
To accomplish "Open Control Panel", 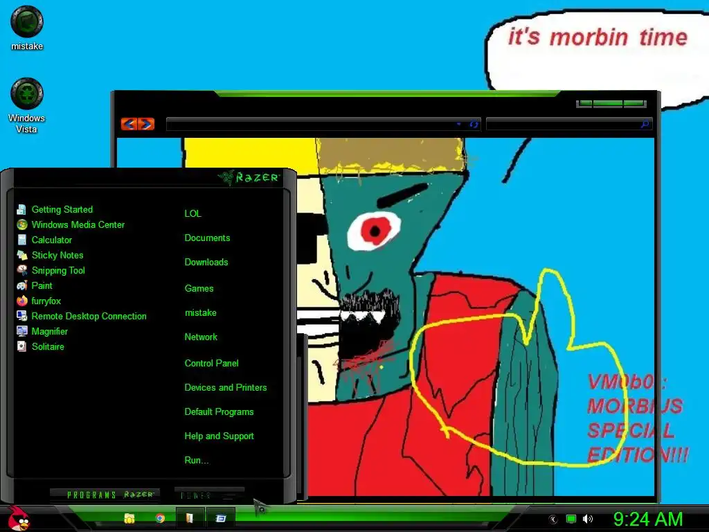I will [211, 363].
